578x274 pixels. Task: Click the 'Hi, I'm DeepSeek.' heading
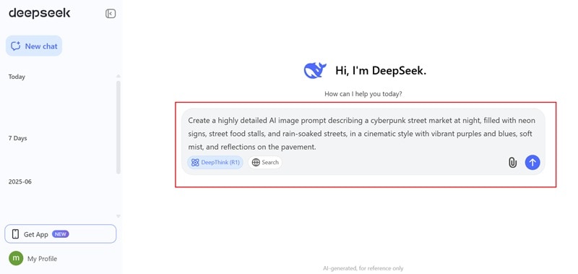point(381,70)
